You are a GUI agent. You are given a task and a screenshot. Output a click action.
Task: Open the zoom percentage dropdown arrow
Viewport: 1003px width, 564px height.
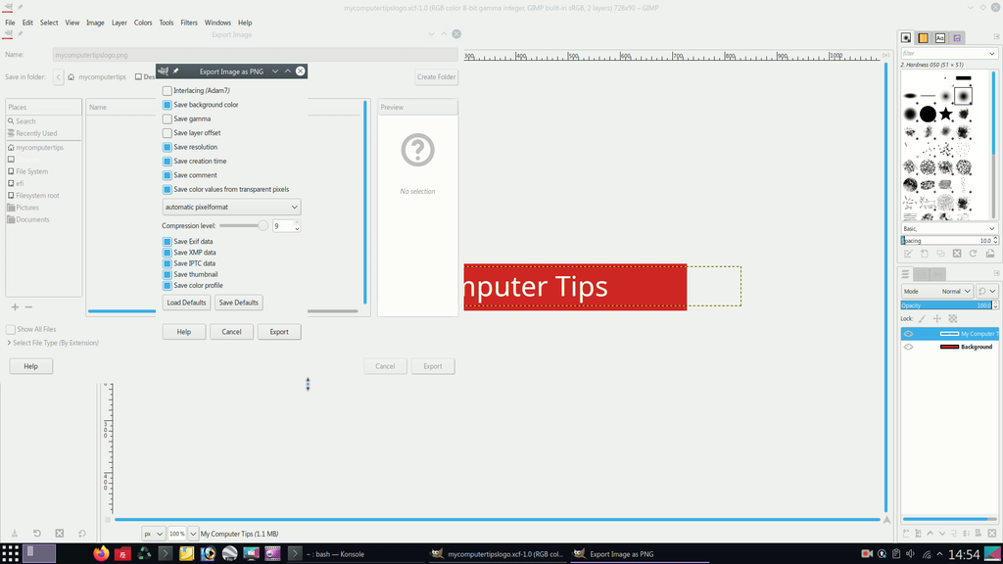pos(193,534)
